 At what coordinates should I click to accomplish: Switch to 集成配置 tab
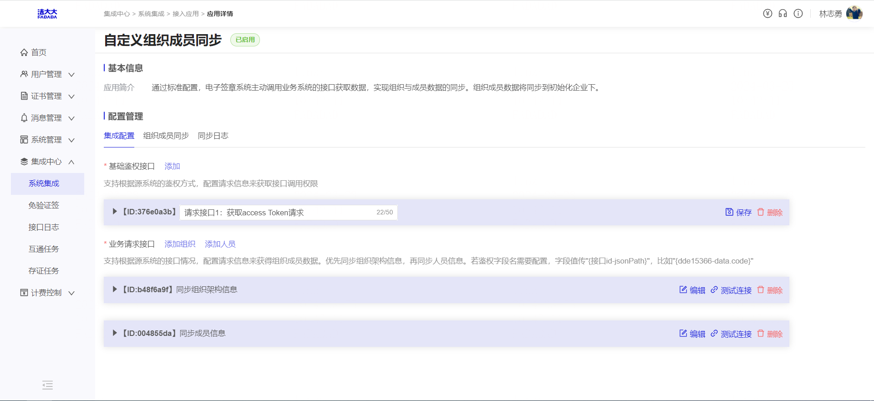(x=119, y=136)
